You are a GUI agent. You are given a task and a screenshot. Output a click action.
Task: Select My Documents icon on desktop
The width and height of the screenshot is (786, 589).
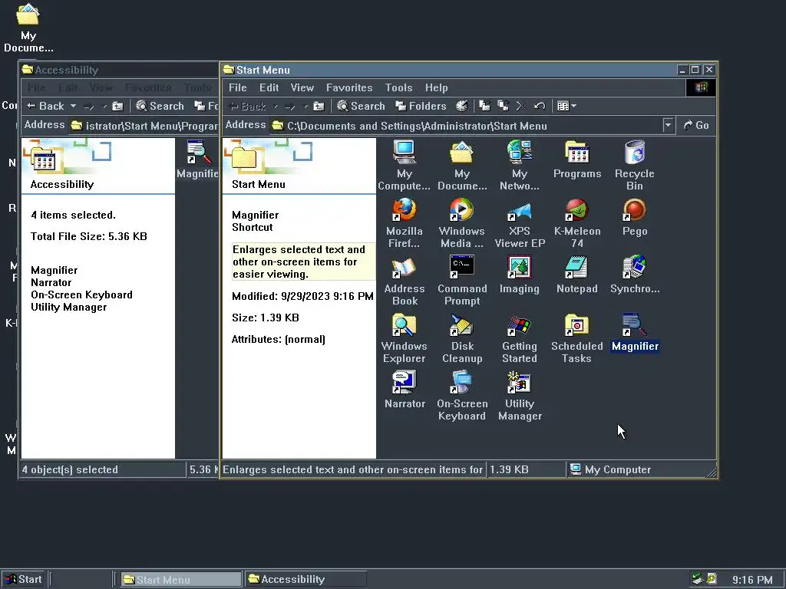(28, 28)
